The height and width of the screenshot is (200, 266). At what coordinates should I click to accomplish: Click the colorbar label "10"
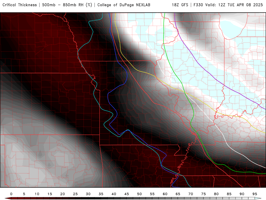click(x=37, y=194)
